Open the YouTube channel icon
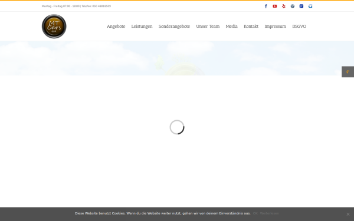 click(275, 6)
